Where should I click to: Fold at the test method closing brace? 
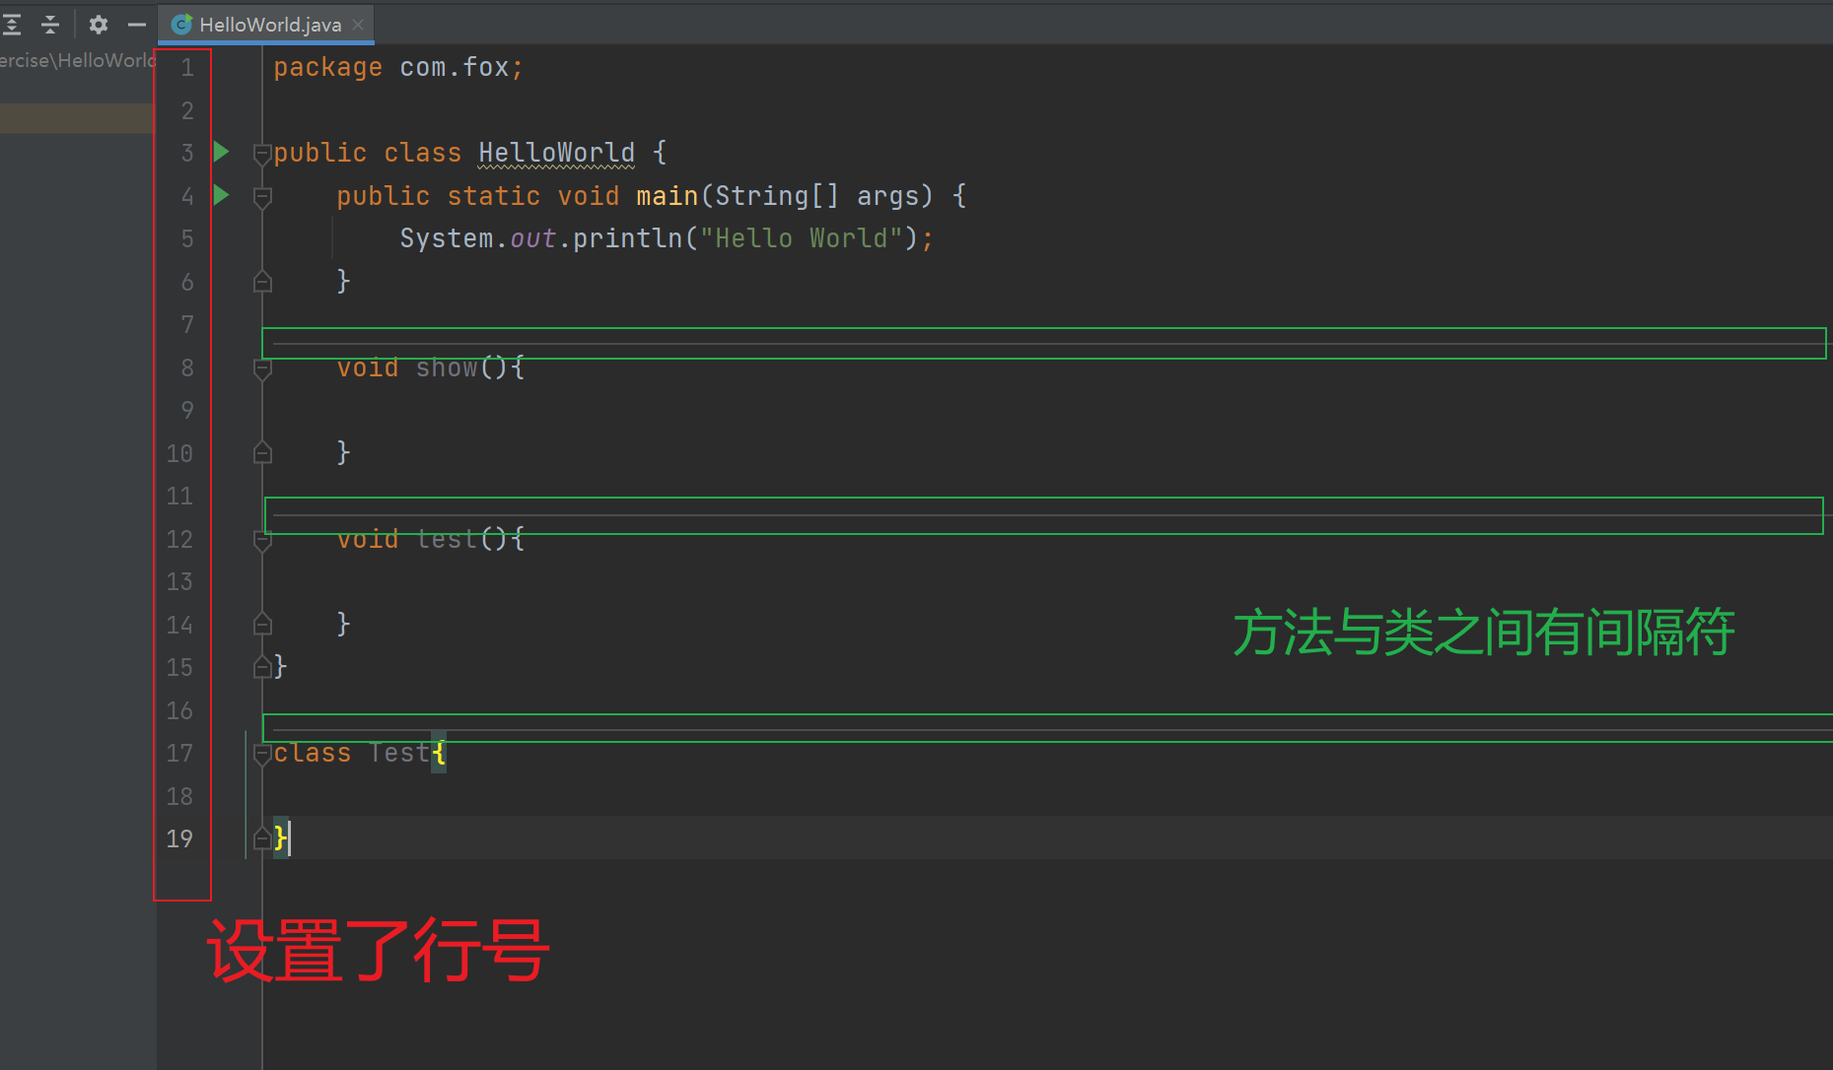(262, 624)
